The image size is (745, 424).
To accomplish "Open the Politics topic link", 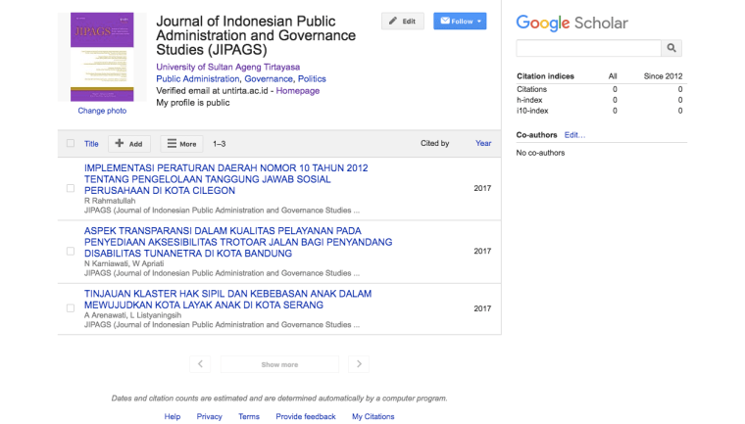I will [x=312, y=78].
